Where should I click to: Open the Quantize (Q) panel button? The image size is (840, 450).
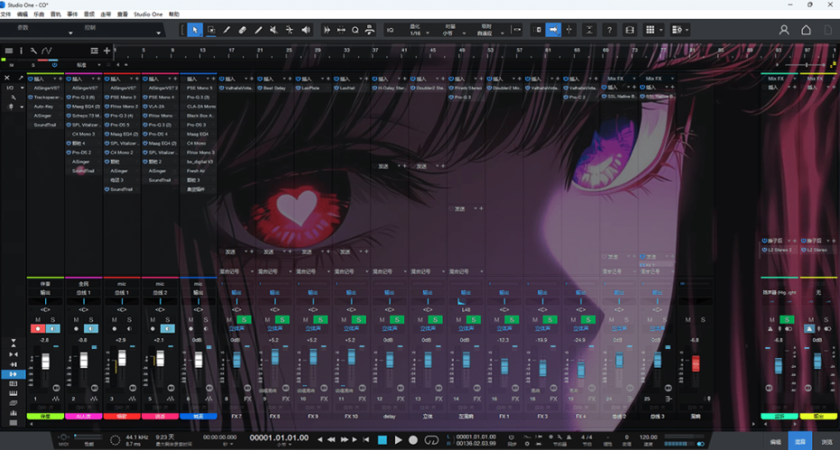(355, 30)
